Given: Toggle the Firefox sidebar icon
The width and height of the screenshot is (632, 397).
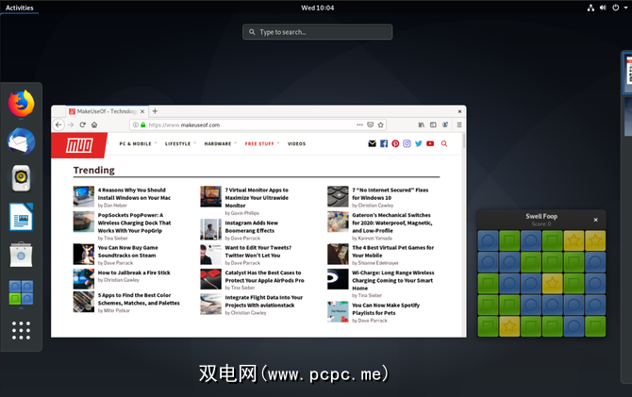Looking at the screenshot, I should coord(433,124).
